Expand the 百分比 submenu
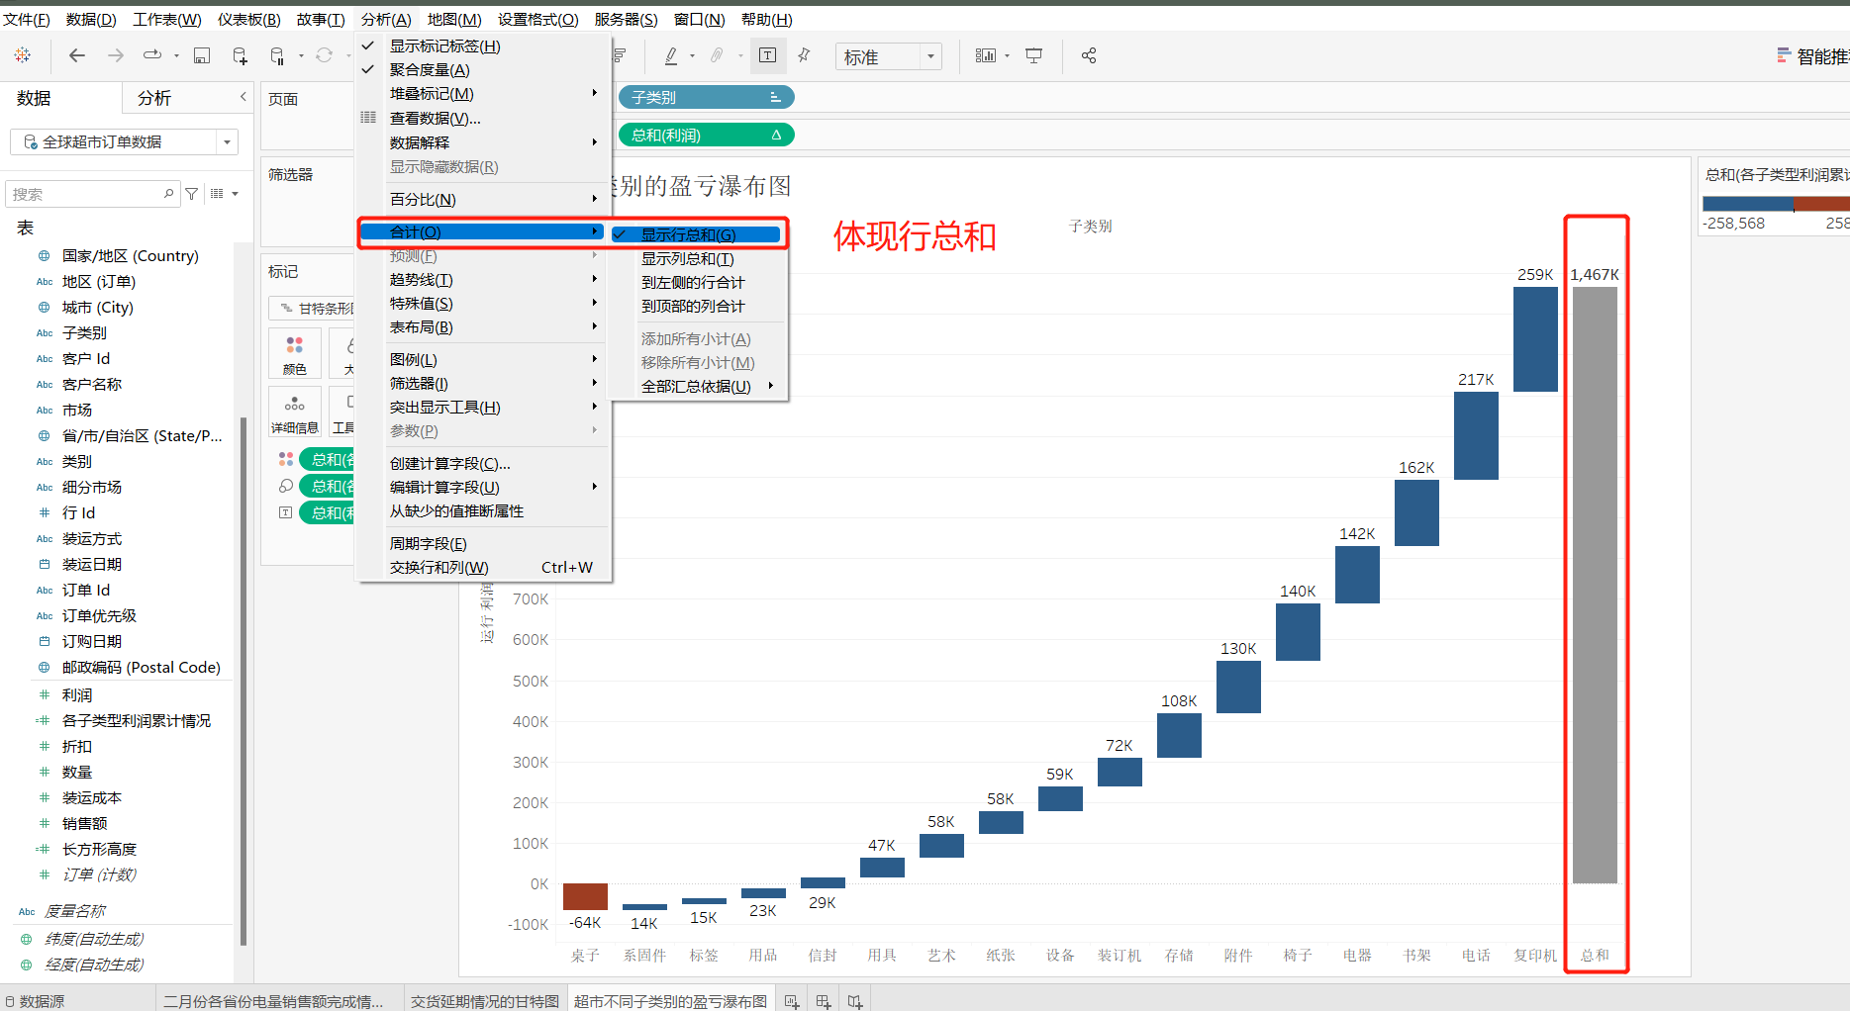The height and width of the screenshot is (1011, 1850). click(x=483, y=199)
